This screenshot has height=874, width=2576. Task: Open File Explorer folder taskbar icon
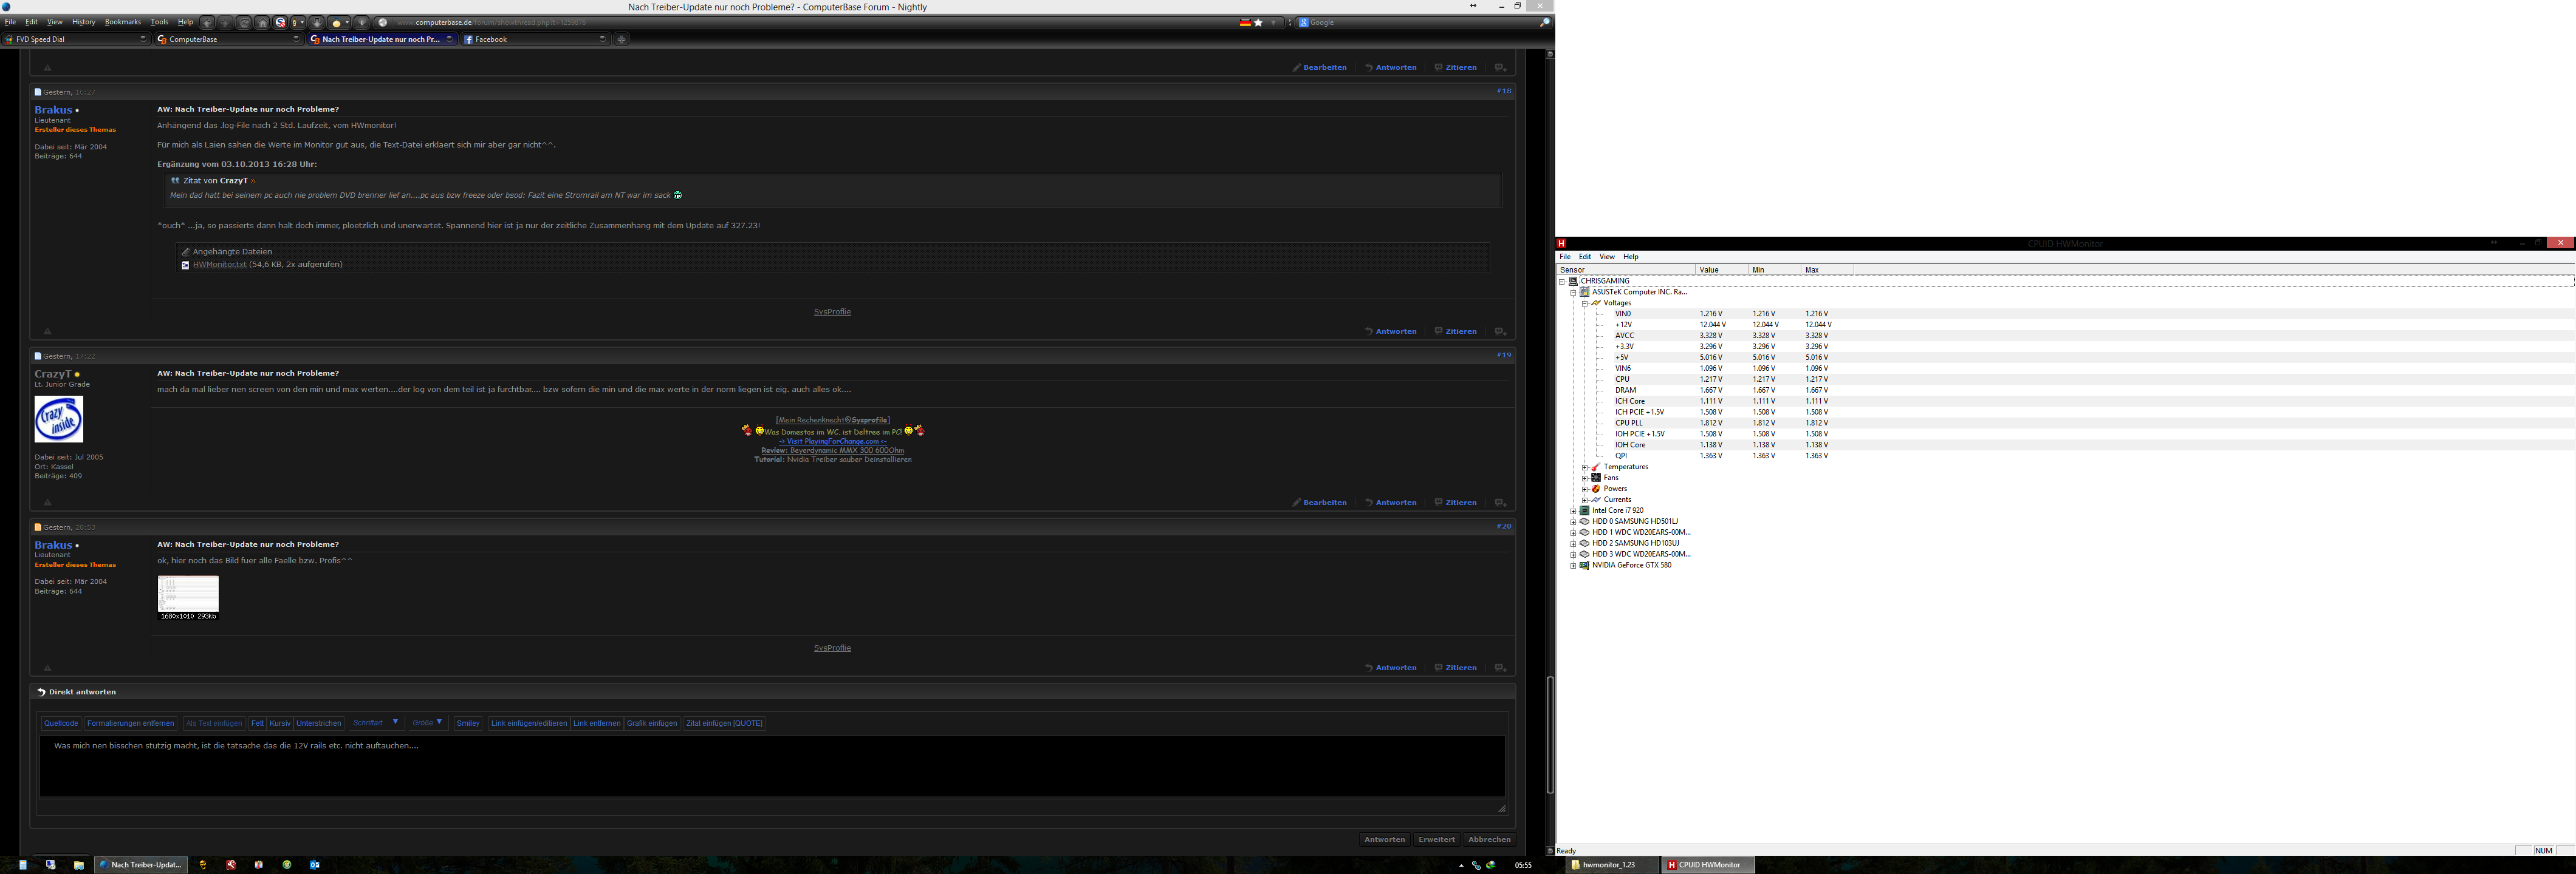point(78,865)
